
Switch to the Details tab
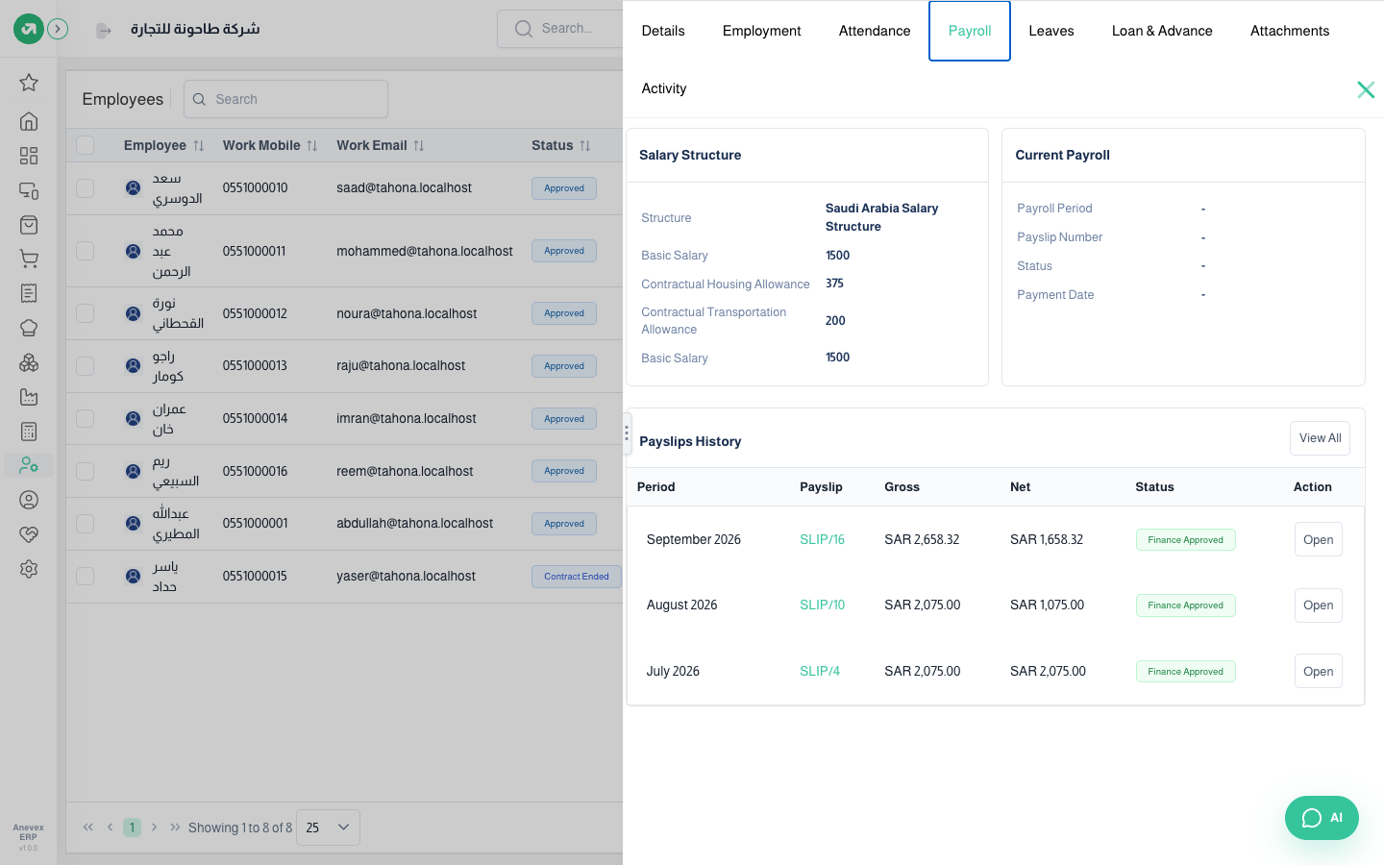point(663,31)
